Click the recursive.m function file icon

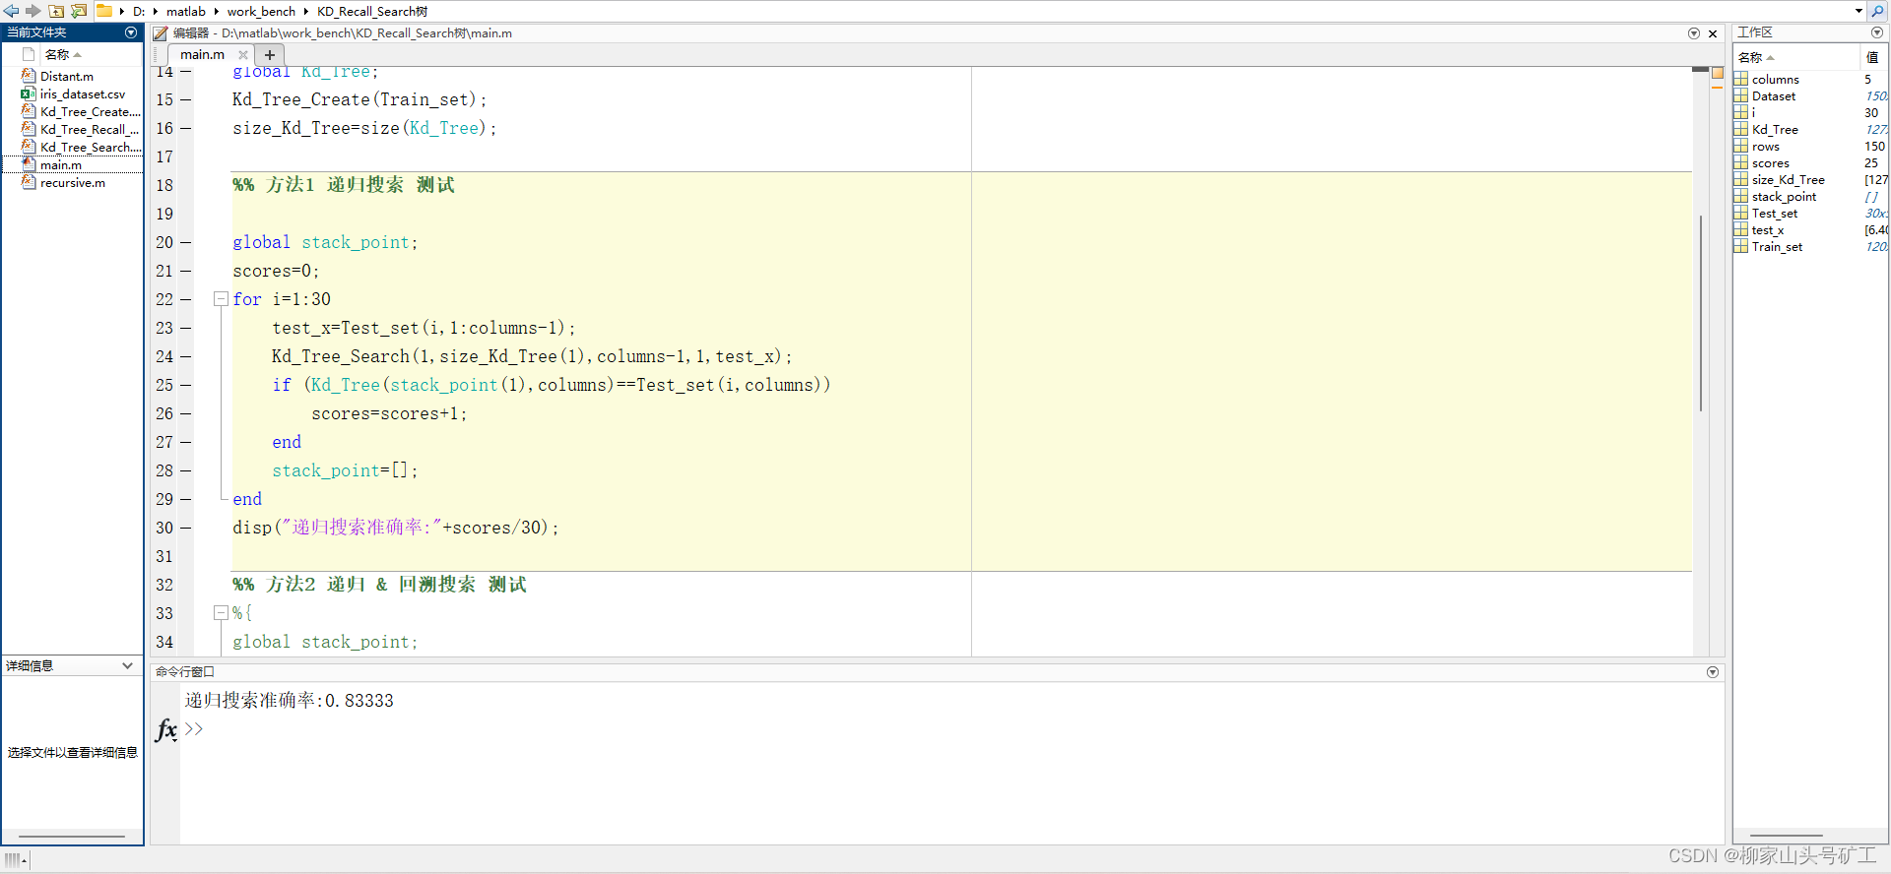click(x=29, y=182)
